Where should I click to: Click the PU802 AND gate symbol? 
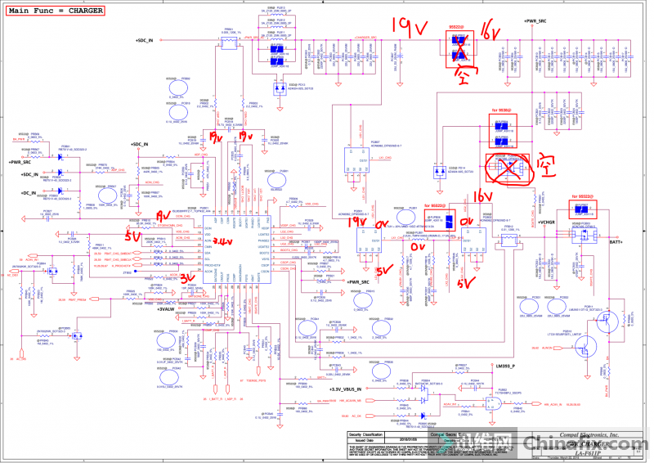pos(493,403)
